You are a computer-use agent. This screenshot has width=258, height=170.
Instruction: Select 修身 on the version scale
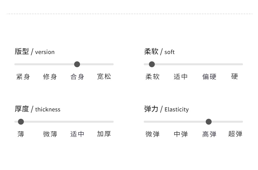click(x=50, y=77)
